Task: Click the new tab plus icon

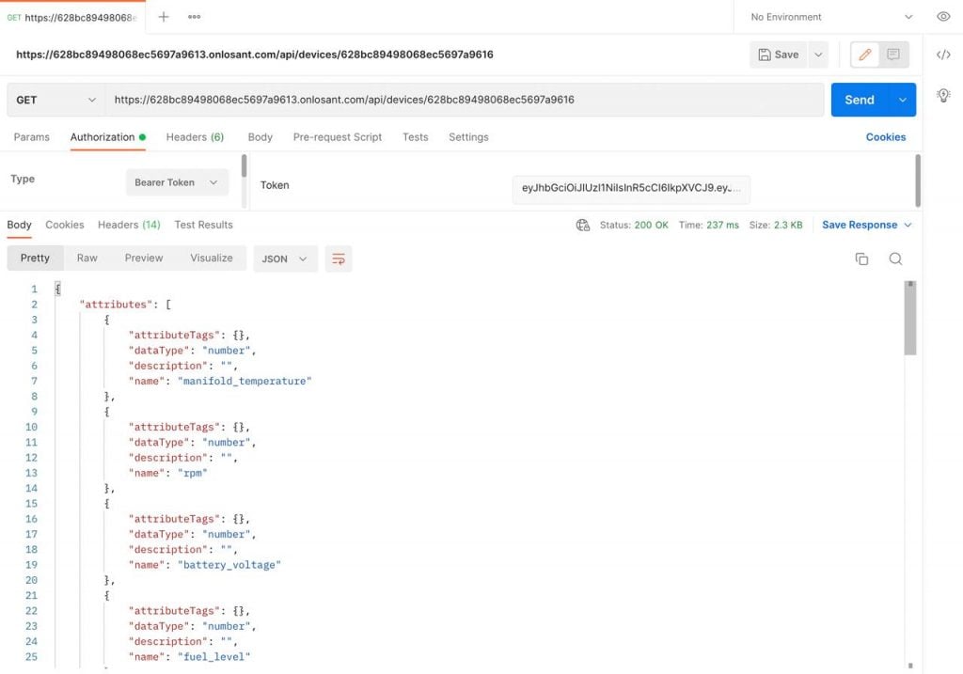Action: coord(164,17)
